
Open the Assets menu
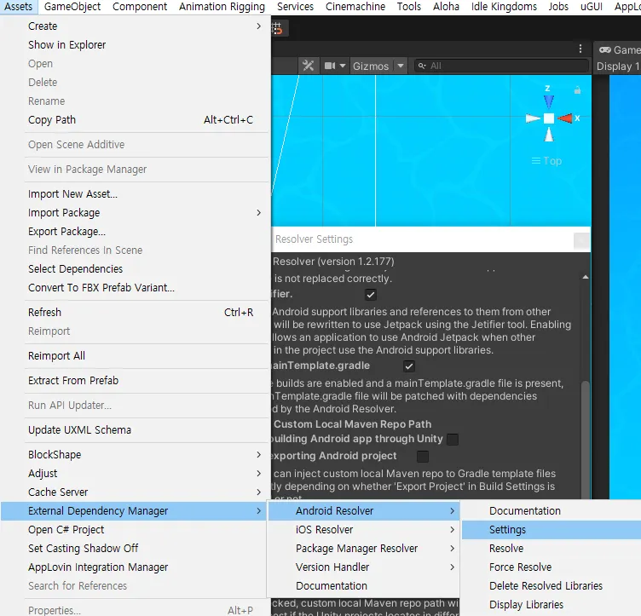[19, 7]
